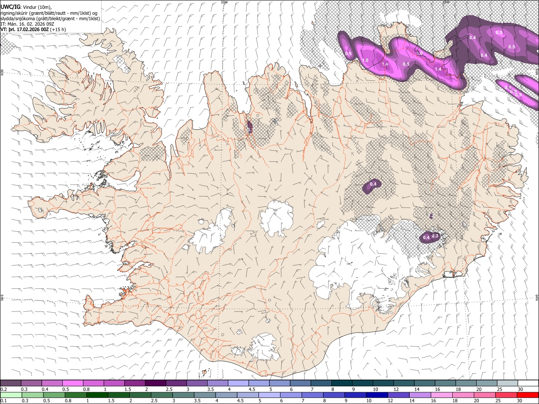Image resolution: width=539 pixels, height=404 pixels.
Task: Select the deep blue swatch between 10 and 12
Action: [376, 395]
